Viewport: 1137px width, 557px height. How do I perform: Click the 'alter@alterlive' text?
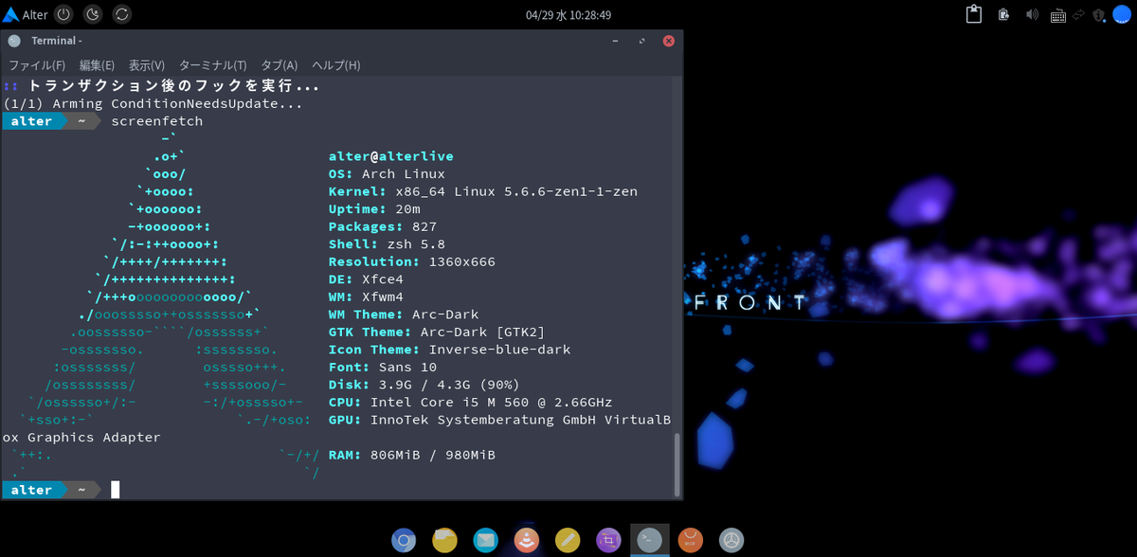pyautogui.click(x=391, y=156)
